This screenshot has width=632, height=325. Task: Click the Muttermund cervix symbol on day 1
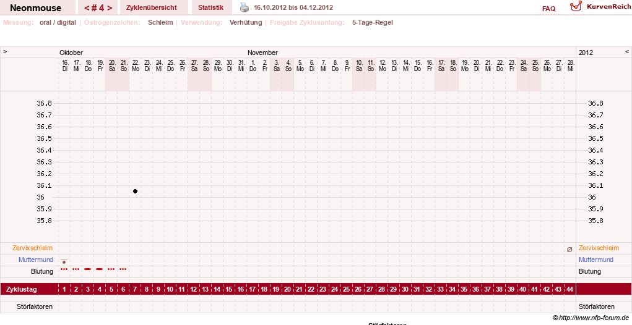(x=64, y=261)
